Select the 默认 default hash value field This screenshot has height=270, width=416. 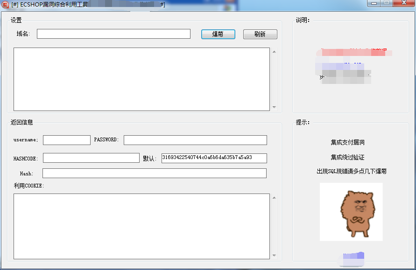[214, 158]
